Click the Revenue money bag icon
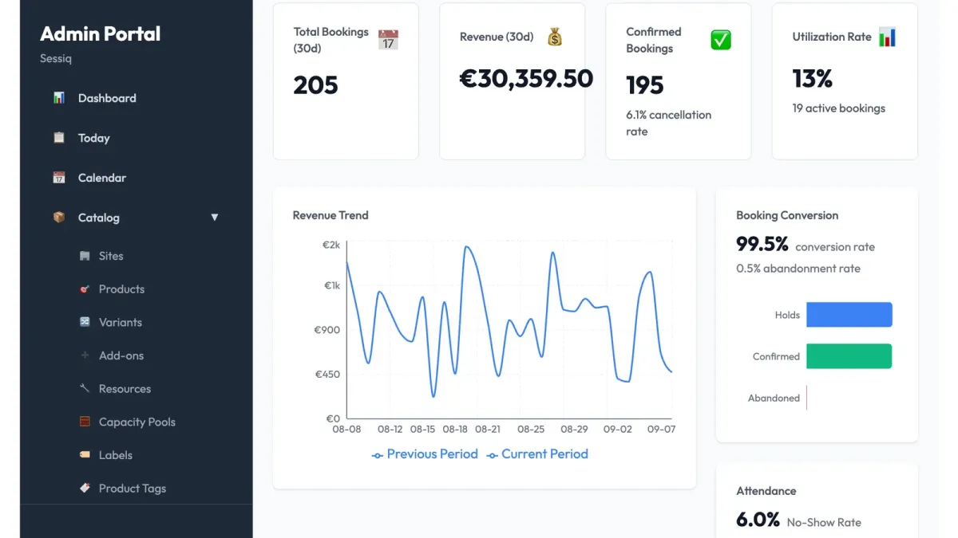The image size is (958, 538). click(x=555, y=37)
